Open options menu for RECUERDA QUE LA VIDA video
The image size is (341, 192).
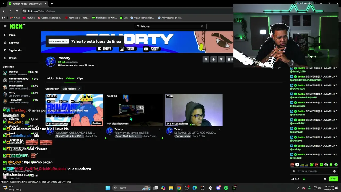point(100,129)
